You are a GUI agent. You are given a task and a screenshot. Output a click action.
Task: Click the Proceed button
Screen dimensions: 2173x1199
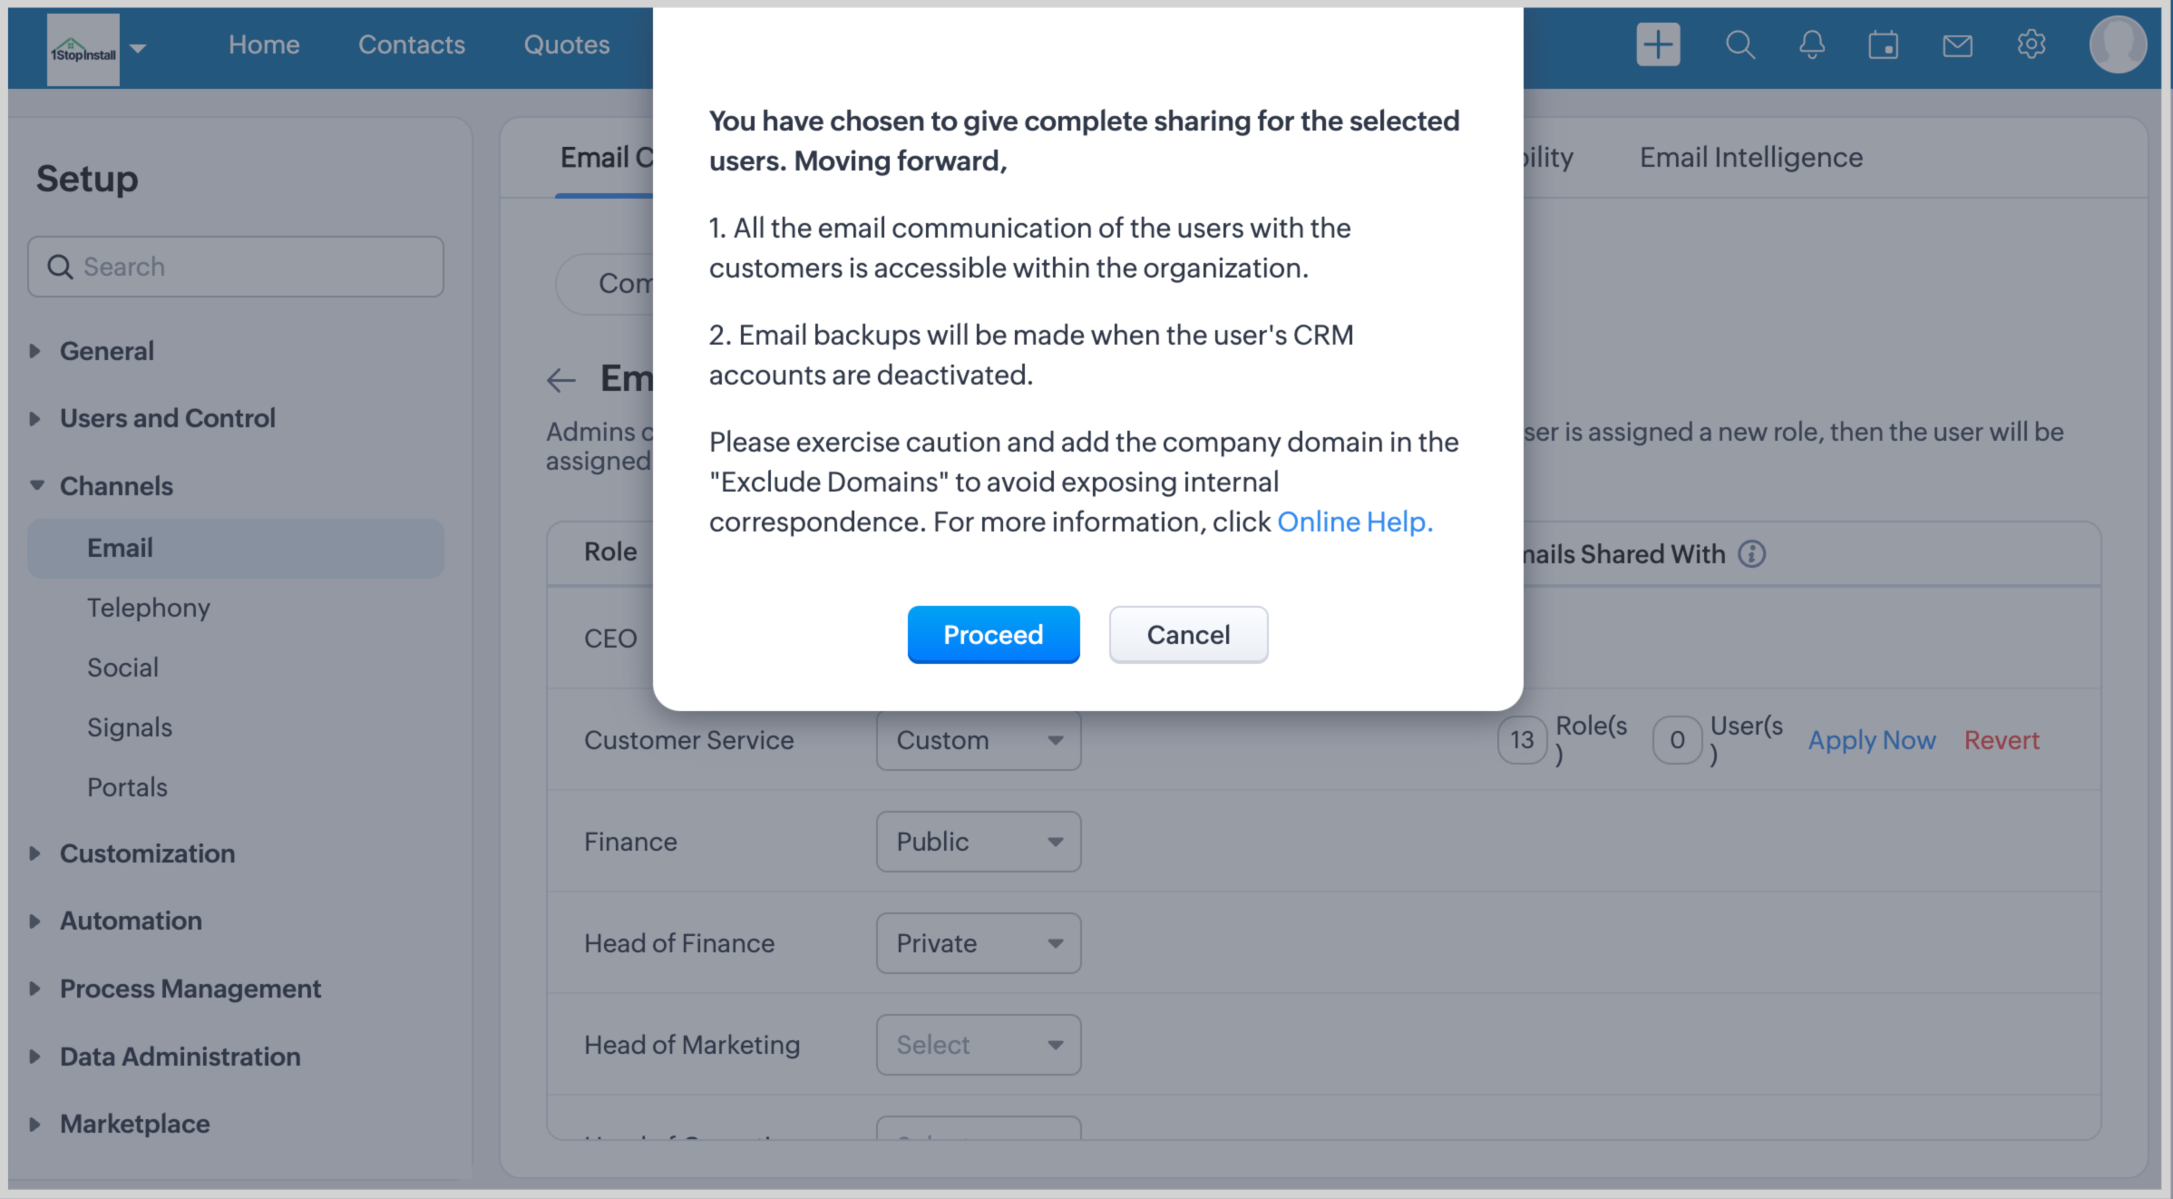pyautogui.click(x=993, y=635)
